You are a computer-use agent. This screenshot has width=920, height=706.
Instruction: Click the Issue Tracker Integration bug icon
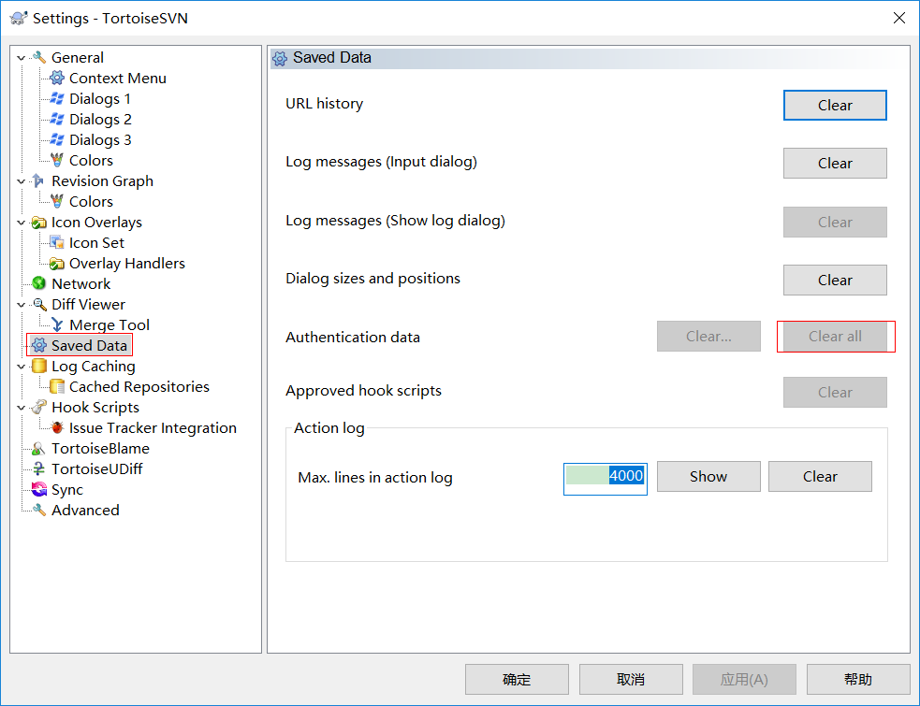[x=57, y=427]
